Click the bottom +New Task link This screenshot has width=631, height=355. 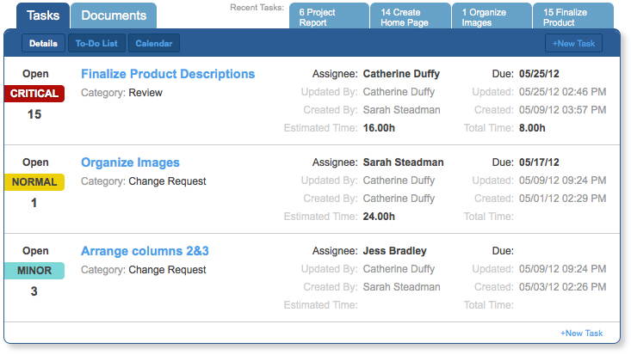pos(581,333)
